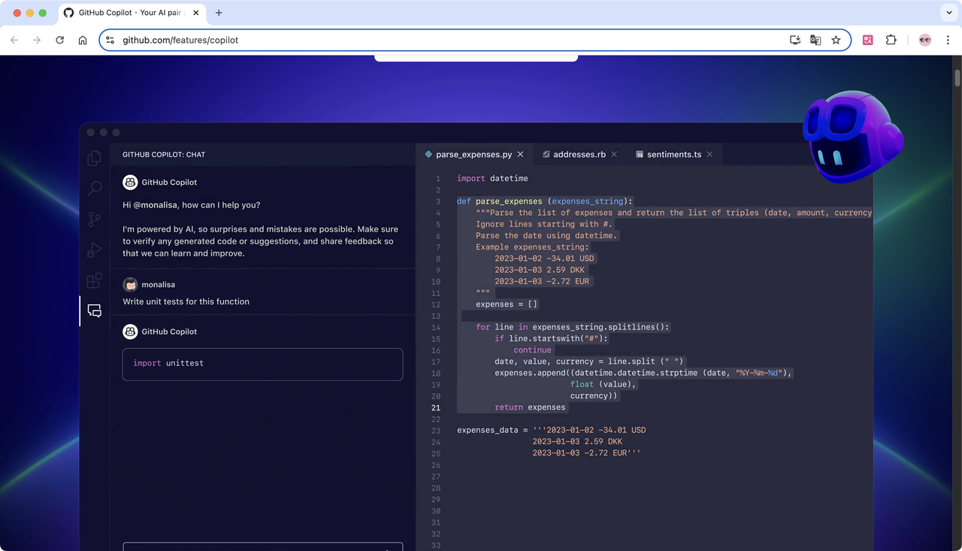Click the GitHub Copilot avatar above unittest code
The height and width of the screenshot is (551, 962).
pos(130,332)
